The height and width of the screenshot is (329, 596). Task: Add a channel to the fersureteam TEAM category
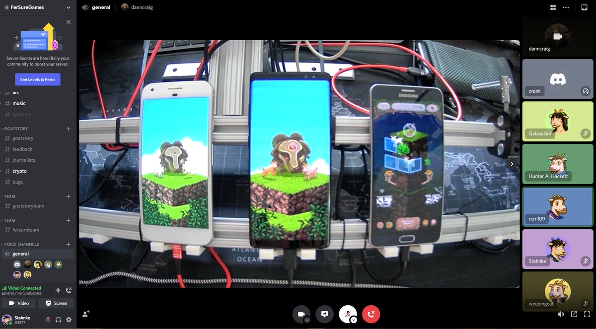point(69,220)
